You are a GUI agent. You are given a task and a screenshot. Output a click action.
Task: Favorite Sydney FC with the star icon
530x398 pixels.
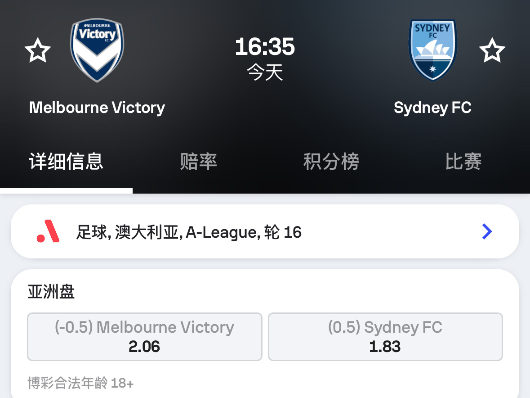492,50
